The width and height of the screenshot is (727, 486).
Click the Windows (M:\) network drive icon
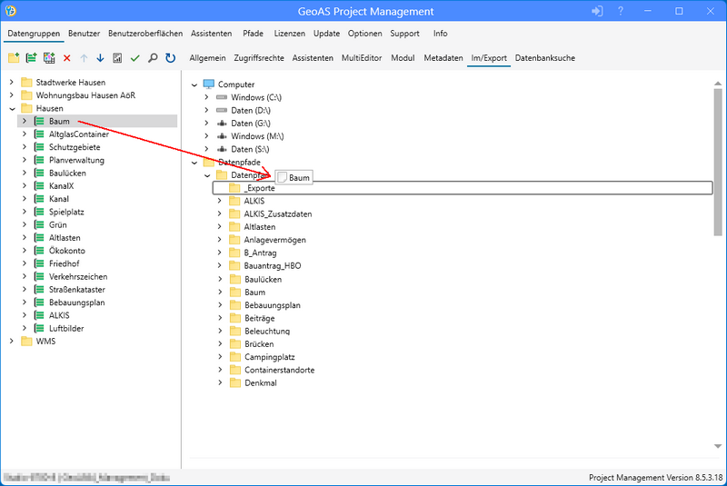[222, 136]
